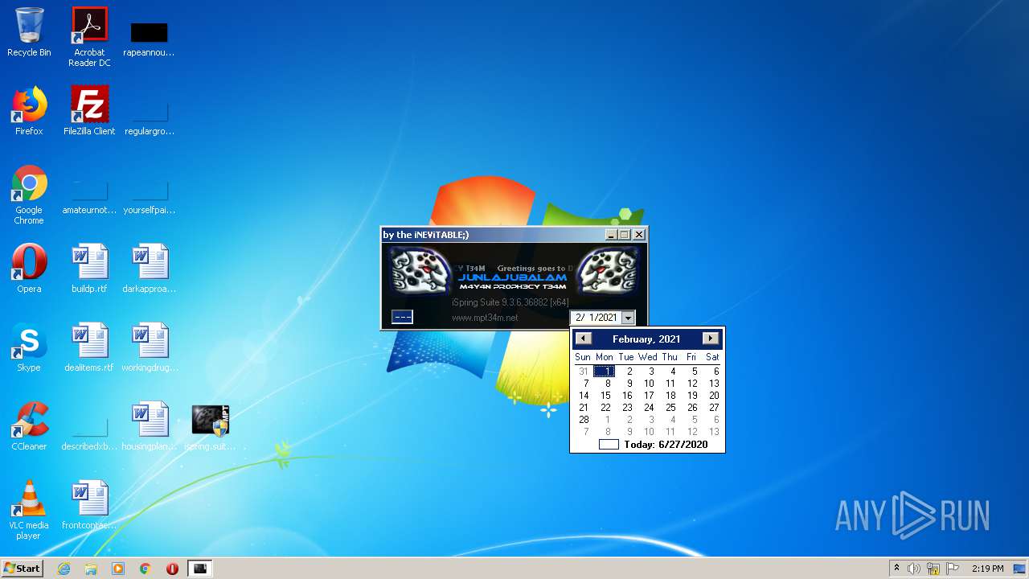Select February 1 in calendar
The width and height of the screenshot is (1029, 579).
[605, 372]
